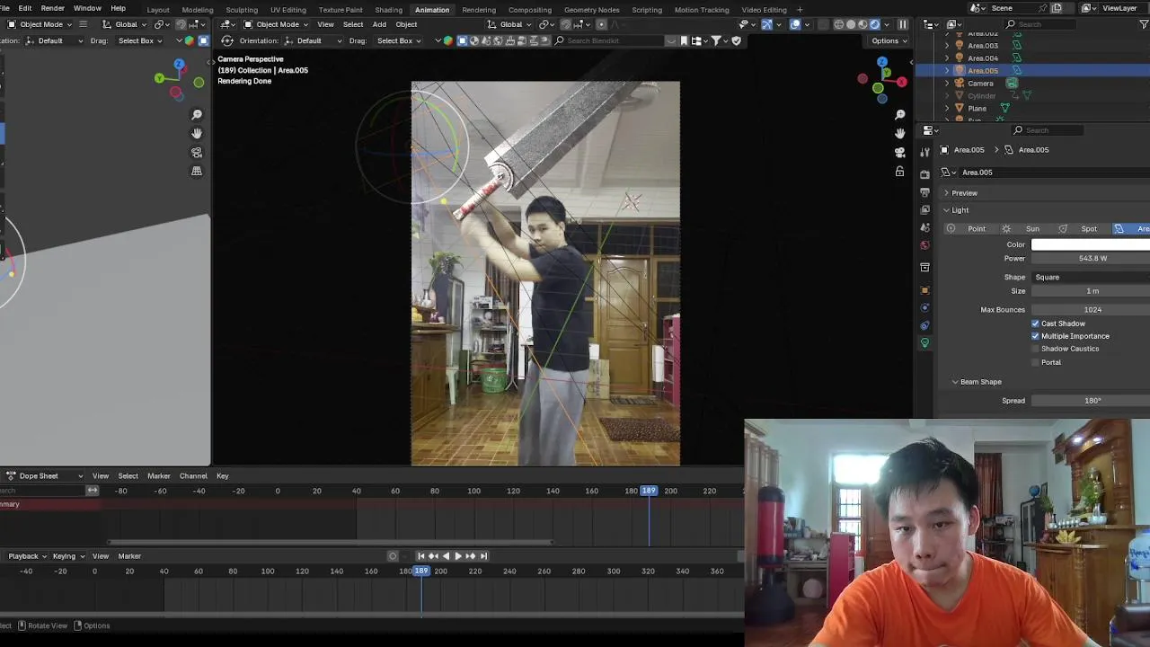The height and width of the screenshot is (647, 1150).
Task: Switch to the Shading workspace tab
Action: coord(389,10)
